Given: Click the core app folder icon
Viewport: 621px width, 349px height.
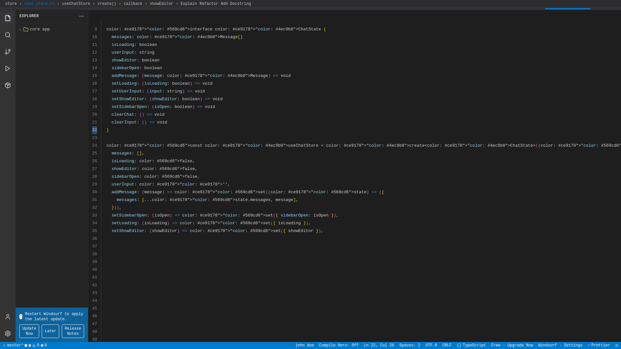Looking at the screenshot, I should [x=26, y=29].
